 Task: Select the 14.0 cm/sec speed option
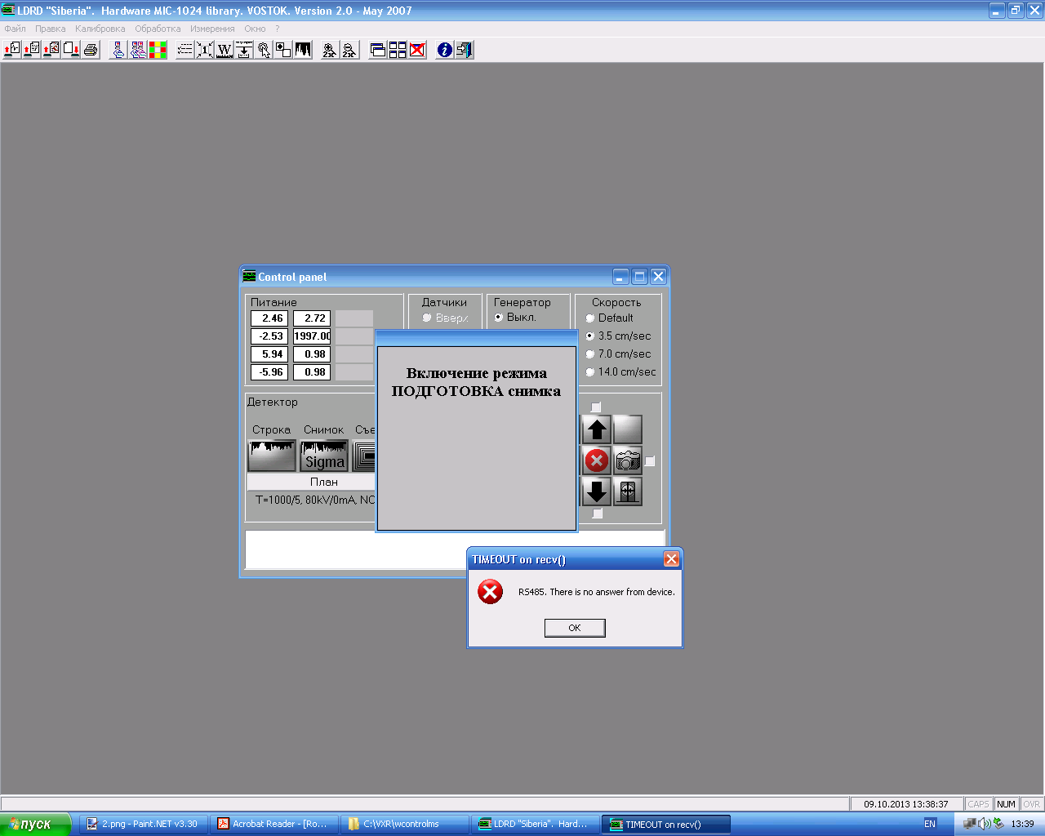click(x=590, y=372)
